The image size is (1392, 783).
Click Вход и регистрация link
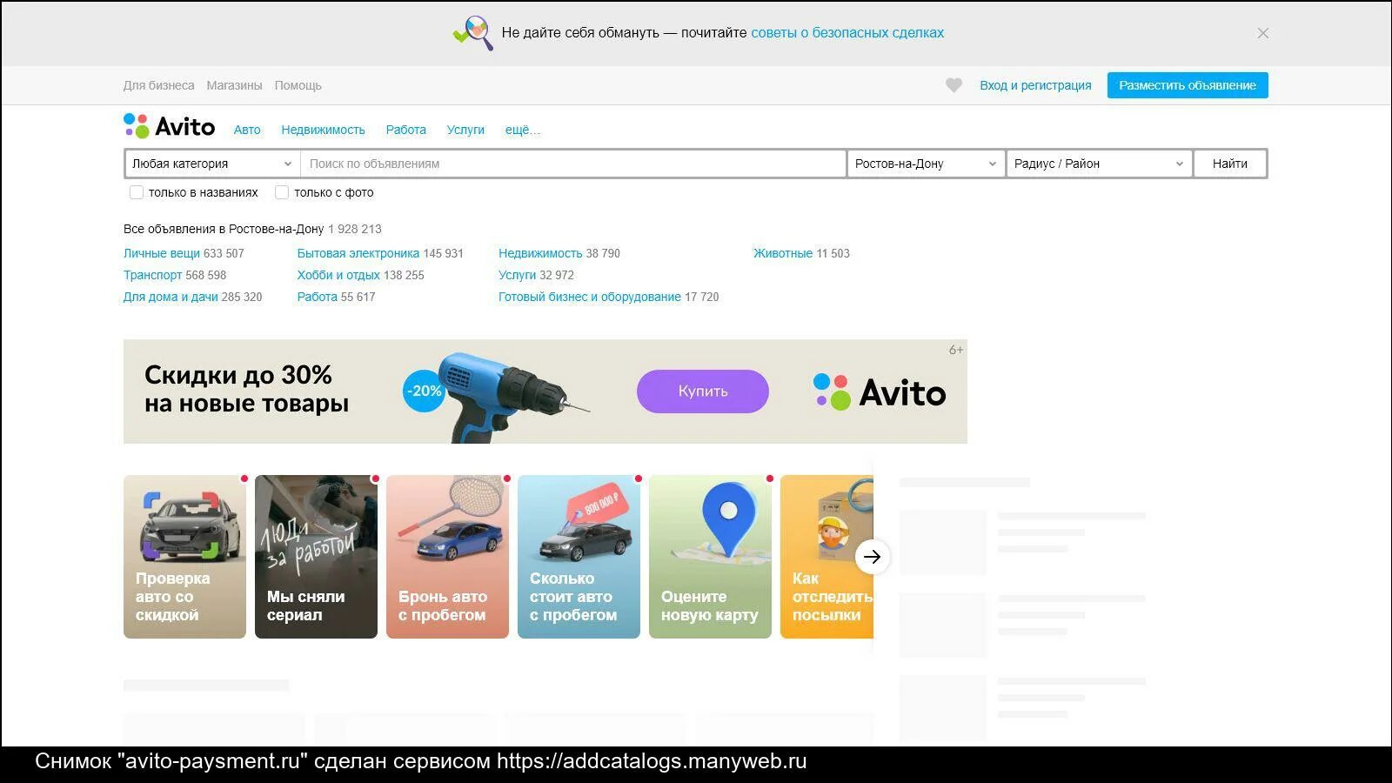[1035, 85]
